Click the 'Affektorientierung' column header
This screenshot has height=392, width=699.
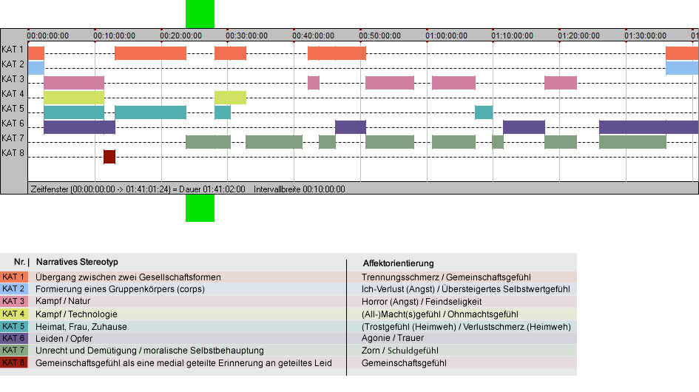click(x=398, y=263)
